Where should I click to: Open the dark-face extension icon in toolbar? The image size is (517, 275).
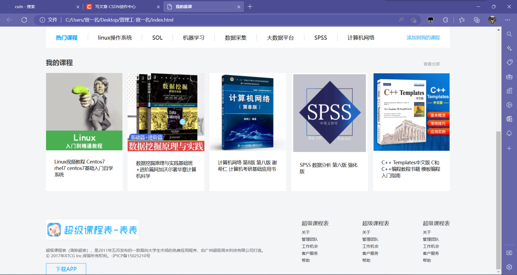click(431, 20)
